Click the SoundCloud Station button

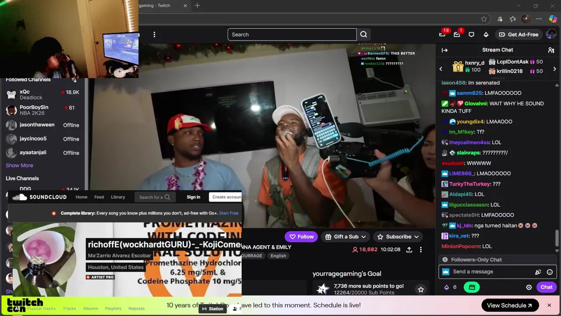213,309
